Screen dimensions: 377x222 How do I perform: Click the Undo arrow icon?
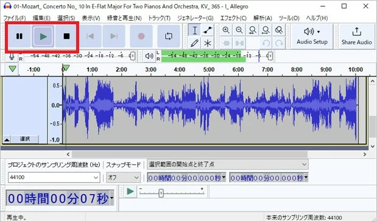pos(266,43)
